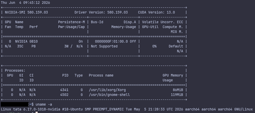Click the terminal cursor at the prompt
The height and width of the screenshot is (113, 255).
click(37, 112)
